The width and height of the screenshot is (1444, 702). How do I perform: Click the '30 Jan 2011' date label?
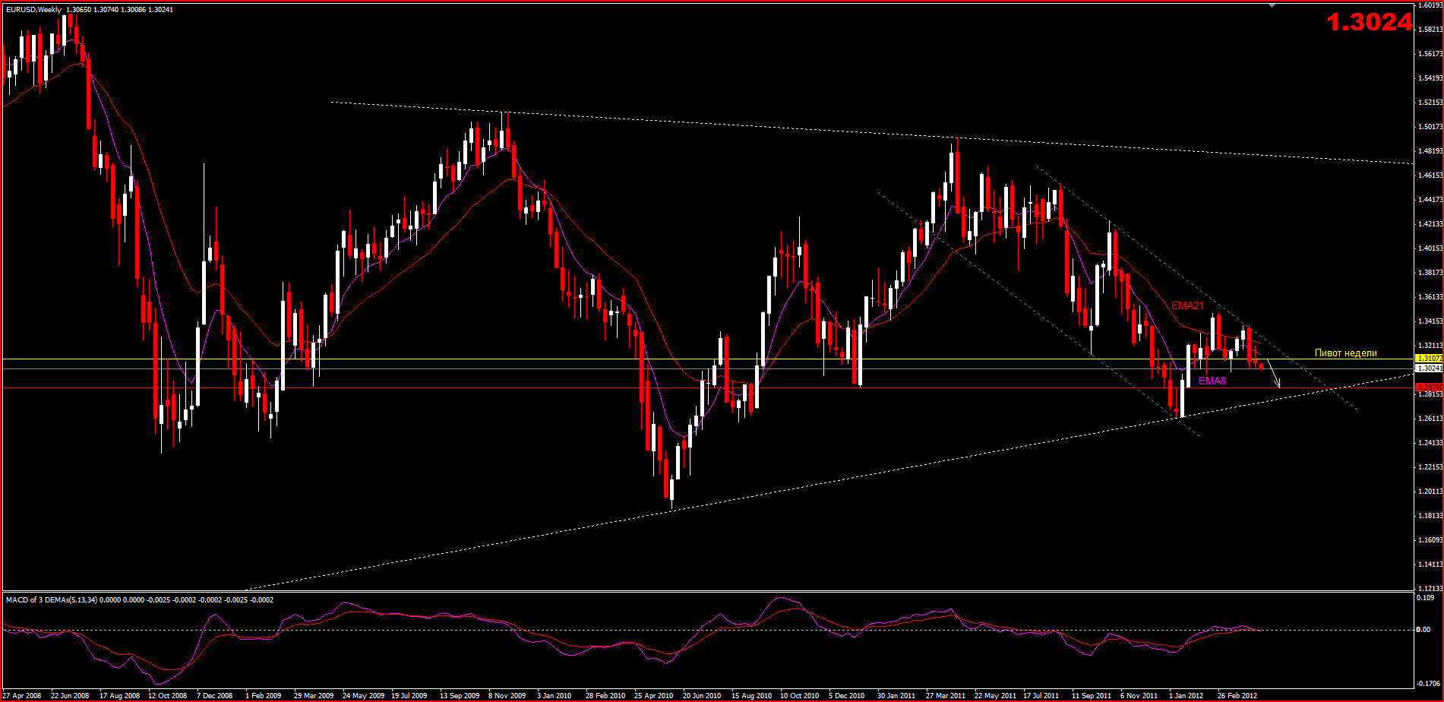pyautogui.click(x=896, y=695)
